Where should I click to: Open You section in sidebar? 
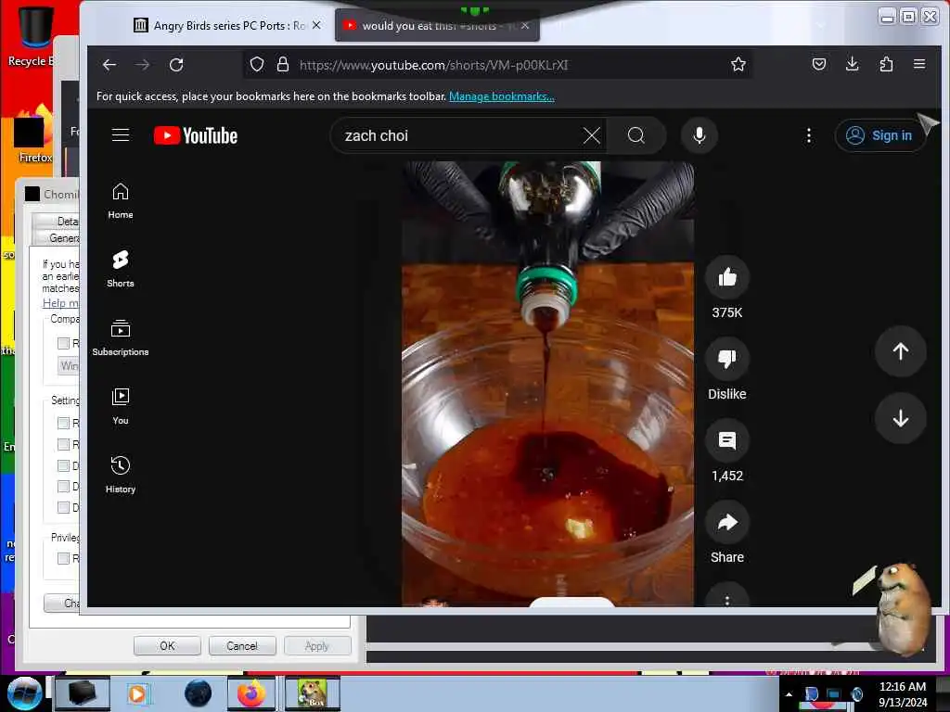tap(121, 406)
